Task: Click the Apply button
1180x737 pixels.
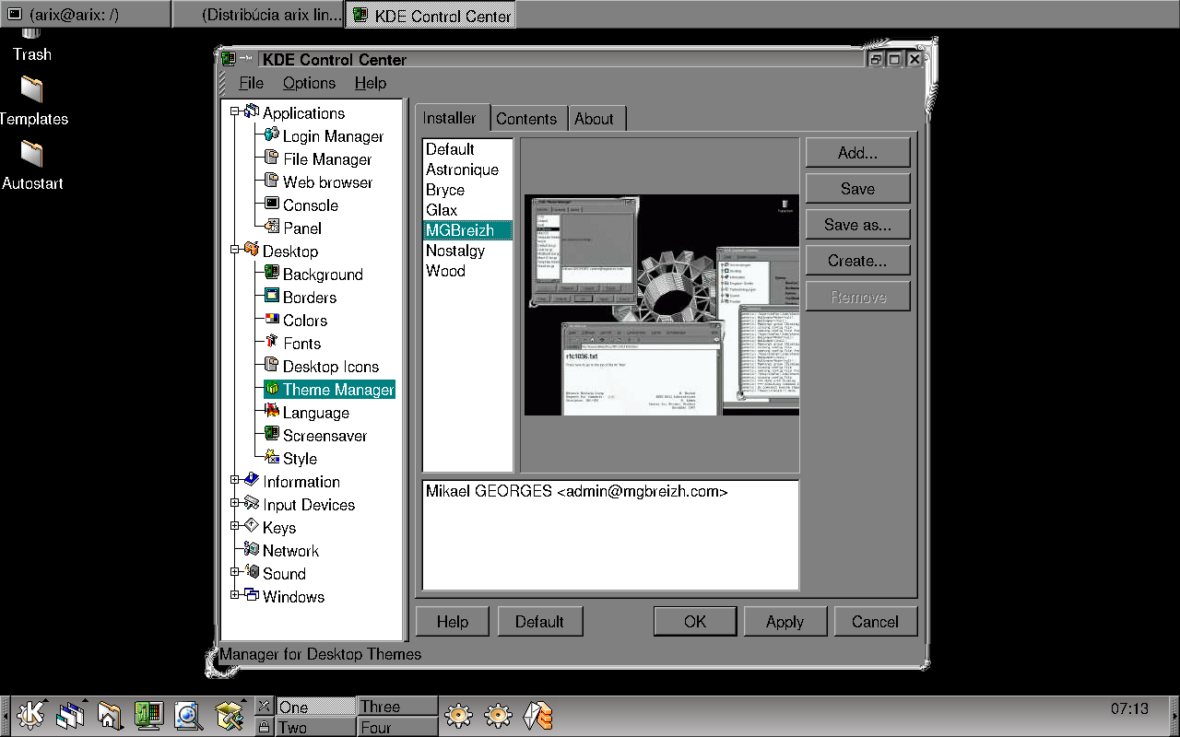Action: point(785,622)
